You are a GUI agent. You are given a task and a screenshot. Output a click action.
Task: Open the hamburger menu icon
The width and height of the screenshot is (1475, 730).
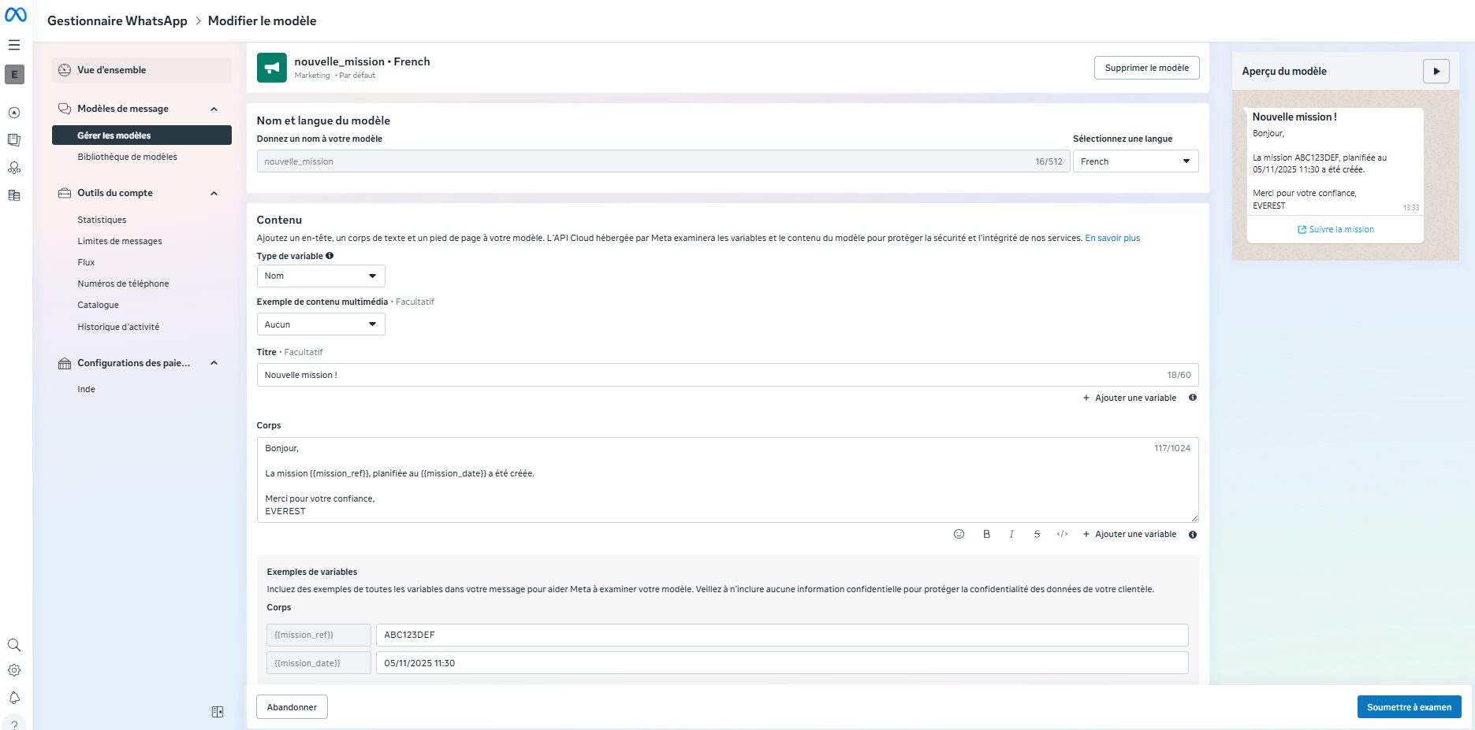(14, 45)
